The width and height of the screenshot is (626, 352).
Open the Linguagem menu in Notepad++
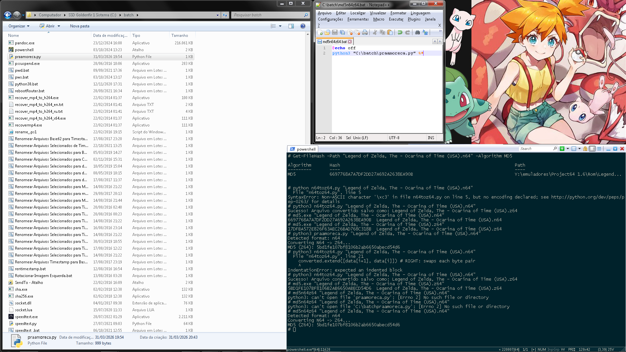click(420, 13)
